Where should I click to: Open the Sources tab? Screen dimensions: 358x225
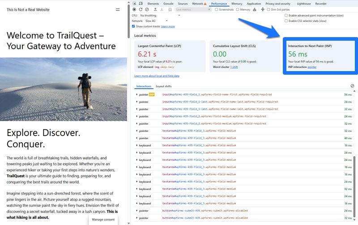(x=183, y=4)
